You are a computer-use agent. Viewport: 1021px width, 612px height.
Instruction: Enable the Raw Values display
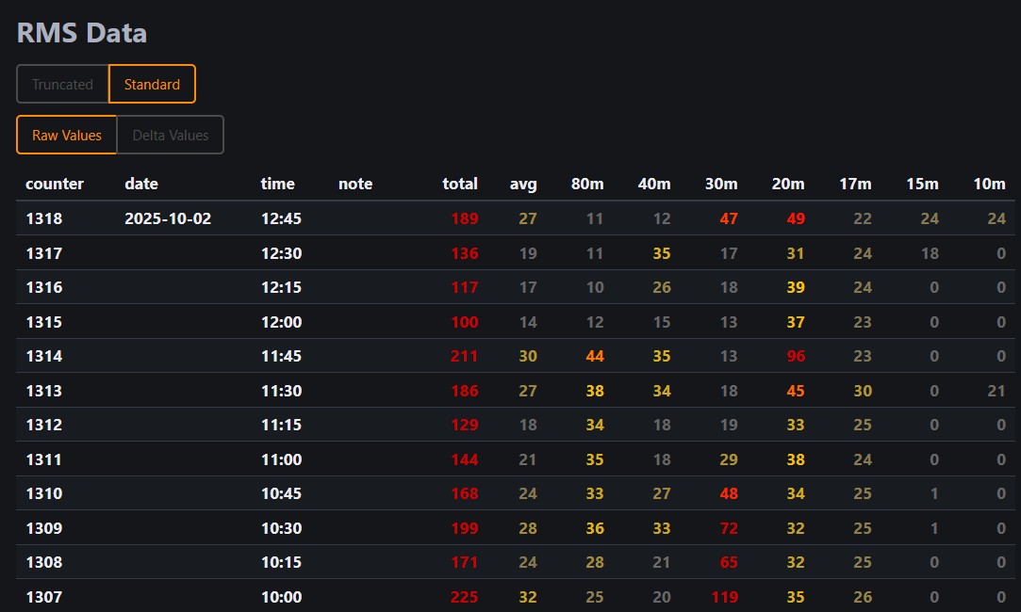tap(66, 135)
